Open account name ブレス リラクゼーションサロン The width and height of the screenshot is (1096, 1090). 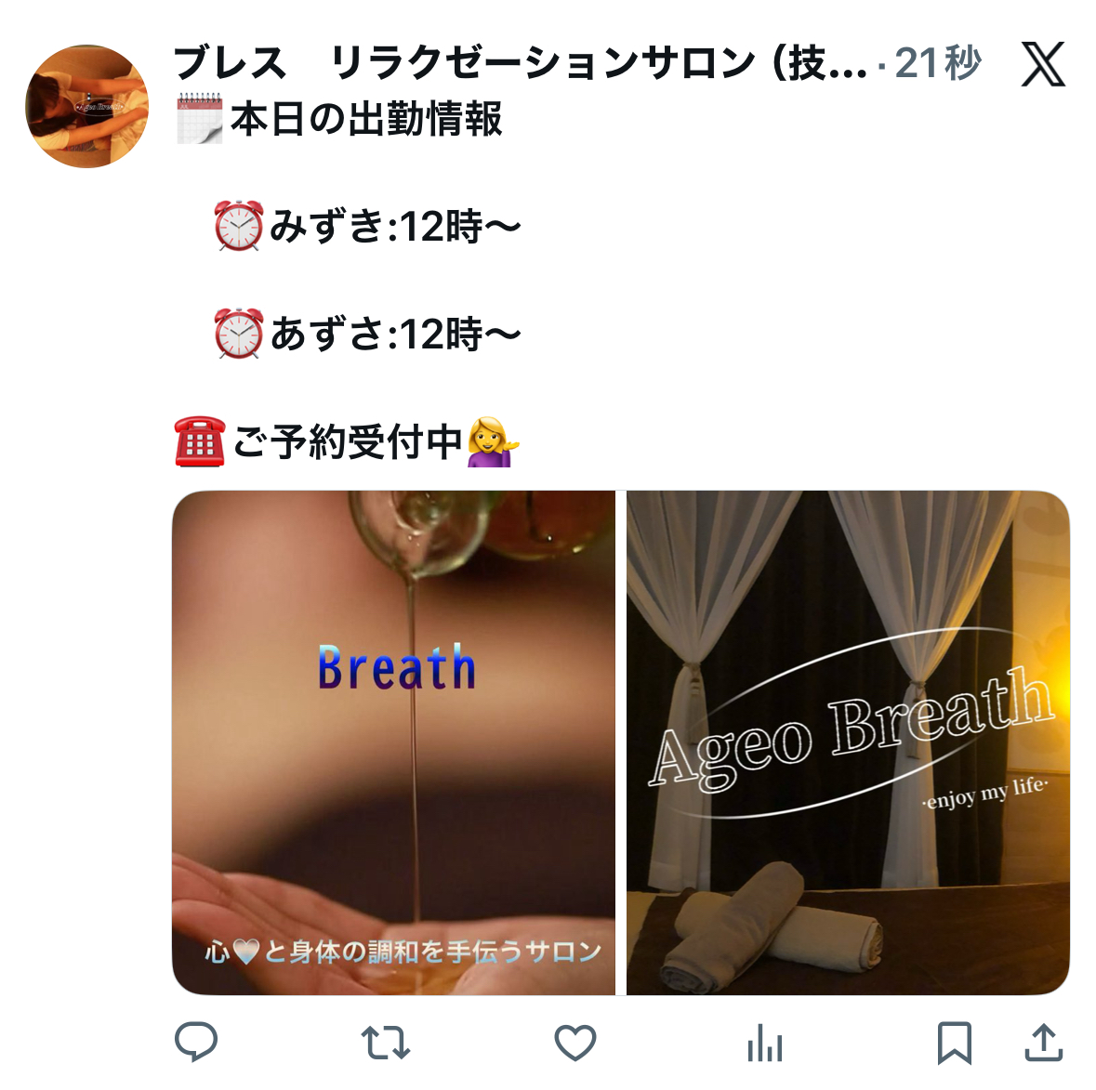click(520, 63)
